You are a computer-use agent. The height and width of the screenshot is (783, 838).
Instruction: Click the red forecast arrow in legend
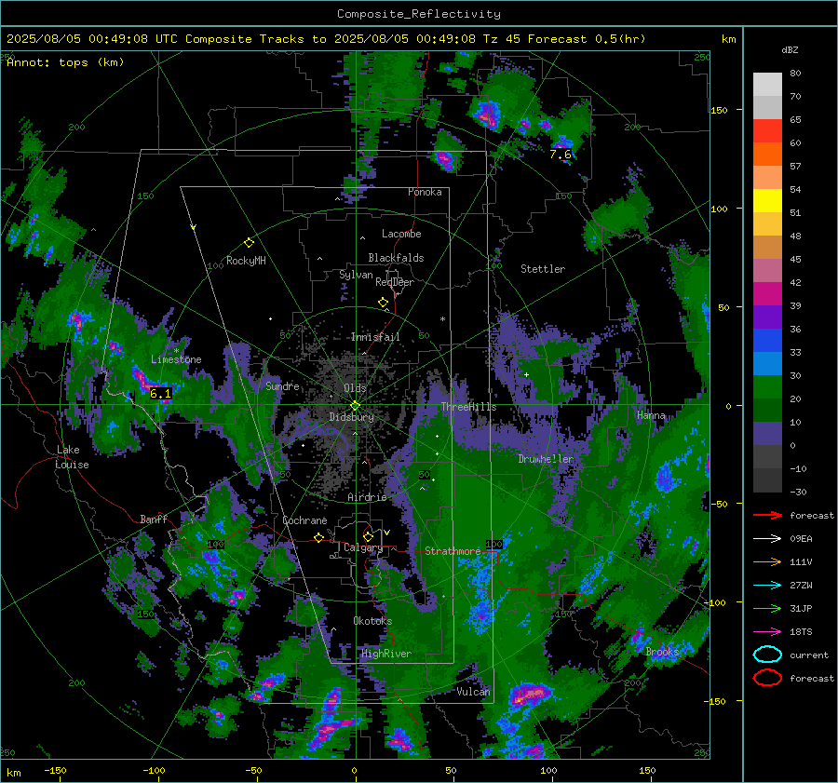(x=767, y=515)
